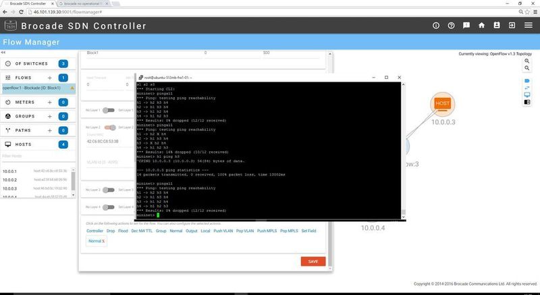Screen dimensions: 540x295
Task: Focus the Filter Hosts input
Action: click(38, 157)
